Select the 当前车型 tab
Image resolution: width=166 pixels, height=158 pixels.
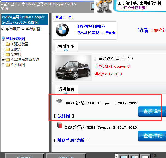point(66,46)
